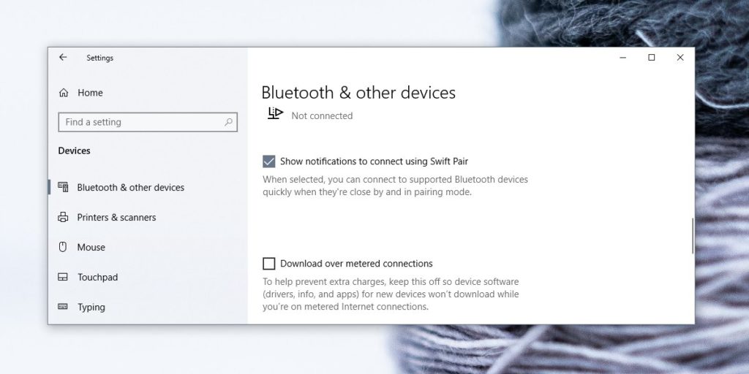Click the Printers & scanners icon
This screenshot has width=749, height=374.
pyautogui.click(x=63, y=217)
